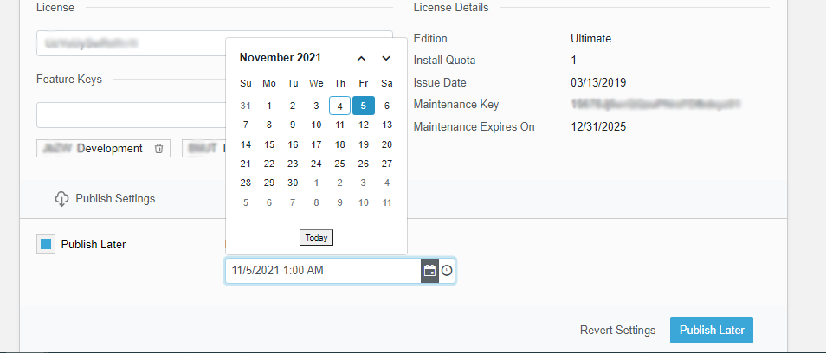
Task: Click the November 2021 calendar header
Action: [x=281, y=58]
